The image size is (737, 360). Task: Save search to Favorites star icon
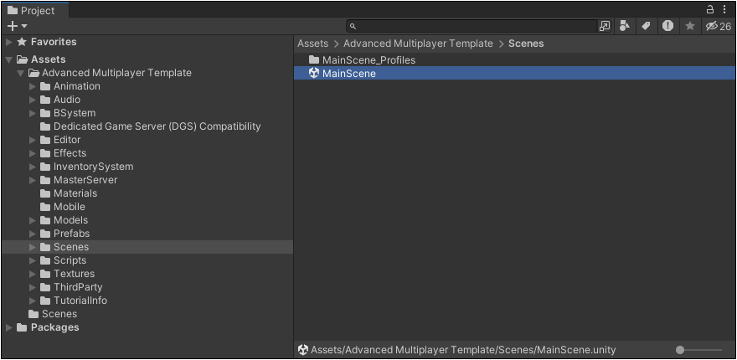689,26
